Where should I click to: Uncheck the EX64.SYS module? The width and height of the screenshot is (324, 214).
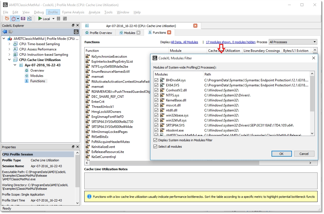click(157, 85)
